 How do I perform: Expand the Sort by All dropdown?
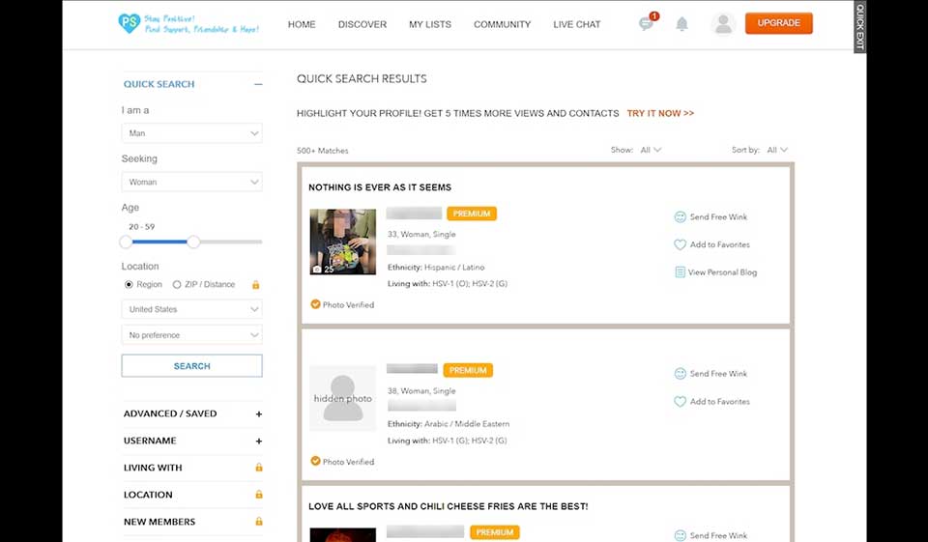pos(777,150)
